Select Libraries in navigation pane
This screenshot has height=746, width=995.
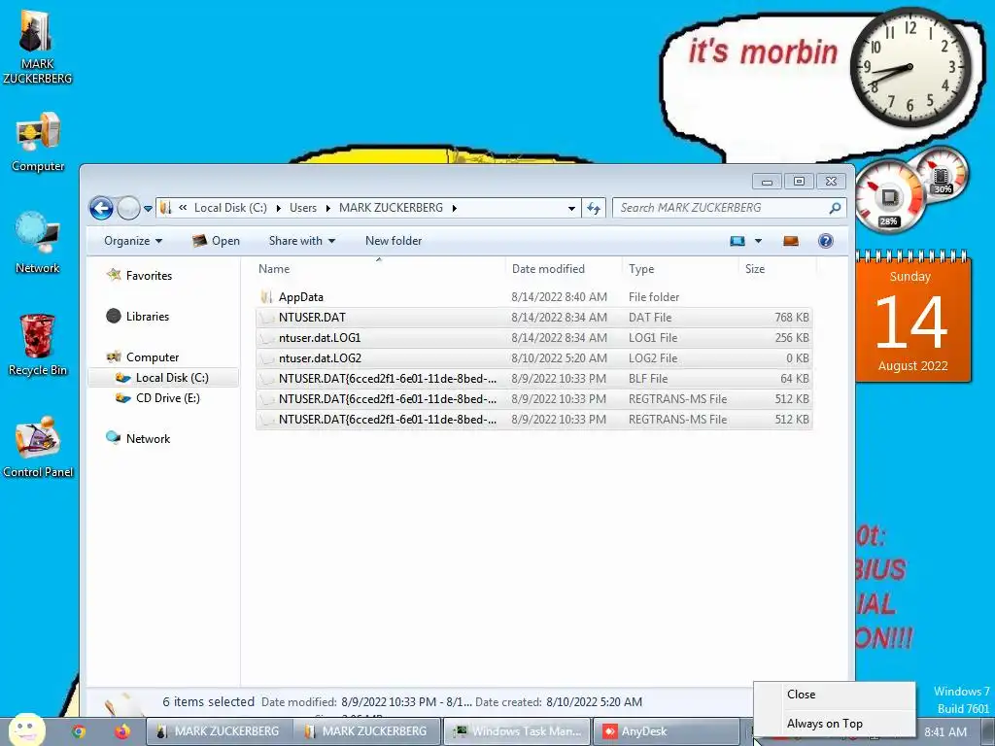(x=148, y=316)
